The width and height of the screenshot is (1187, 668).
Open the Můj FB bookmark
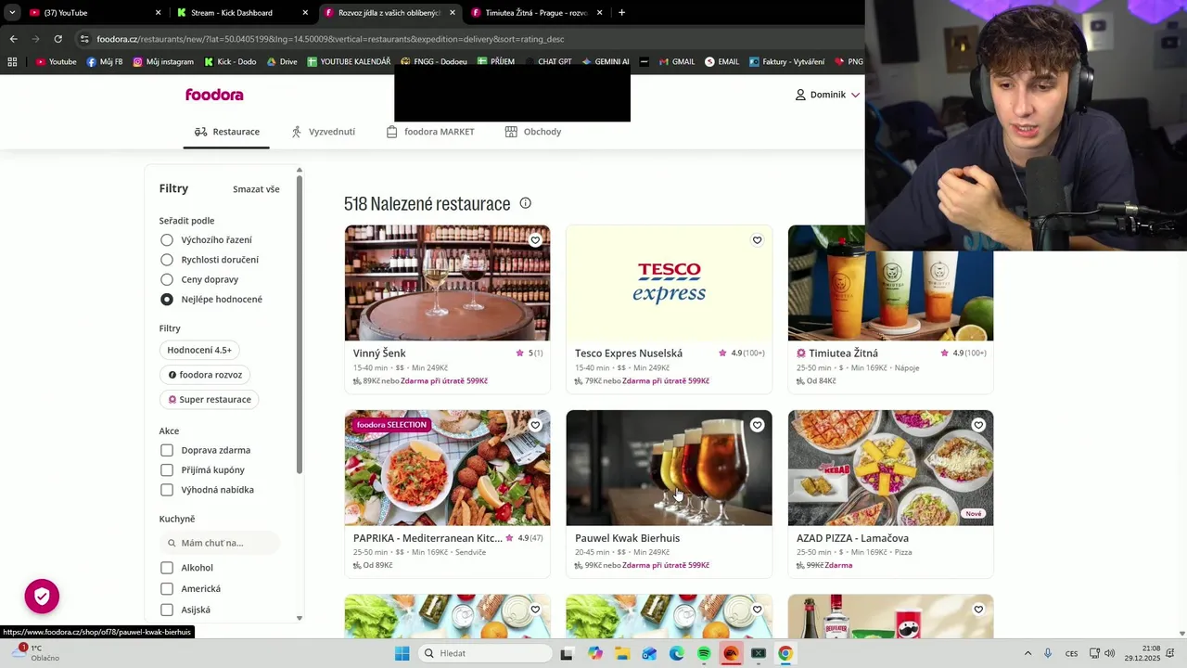coord(105,62)
